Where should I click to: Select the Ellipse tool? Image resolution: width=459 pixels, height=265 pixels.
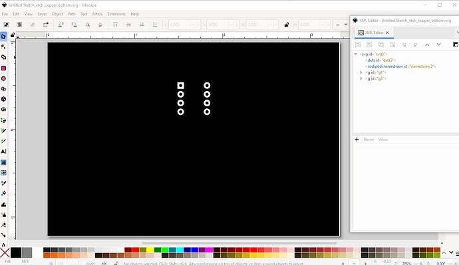pos(3,78)
